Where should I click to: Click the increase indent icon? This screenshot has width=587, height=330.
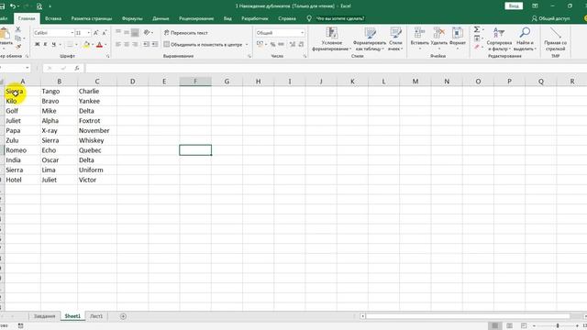point(155,45)
